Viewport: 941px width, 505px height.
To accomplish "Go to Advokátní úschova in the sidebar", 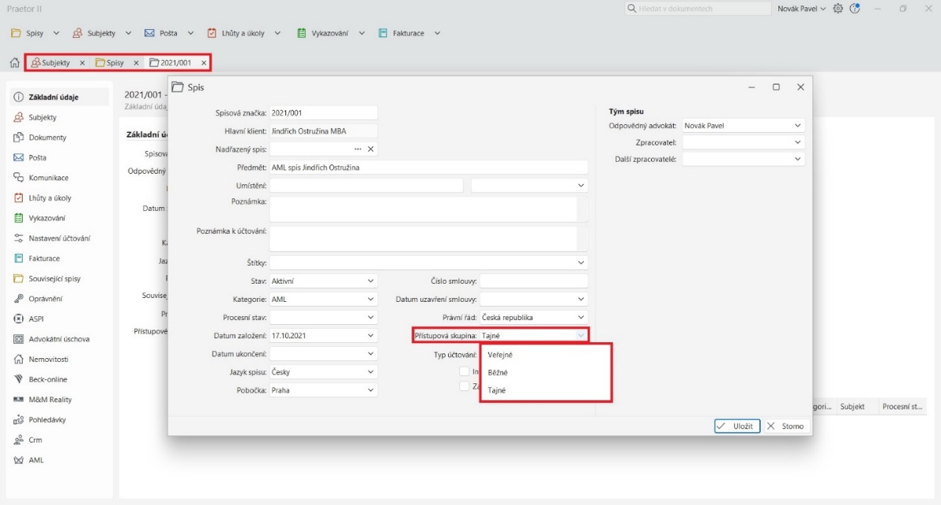I will click(58, 339).
